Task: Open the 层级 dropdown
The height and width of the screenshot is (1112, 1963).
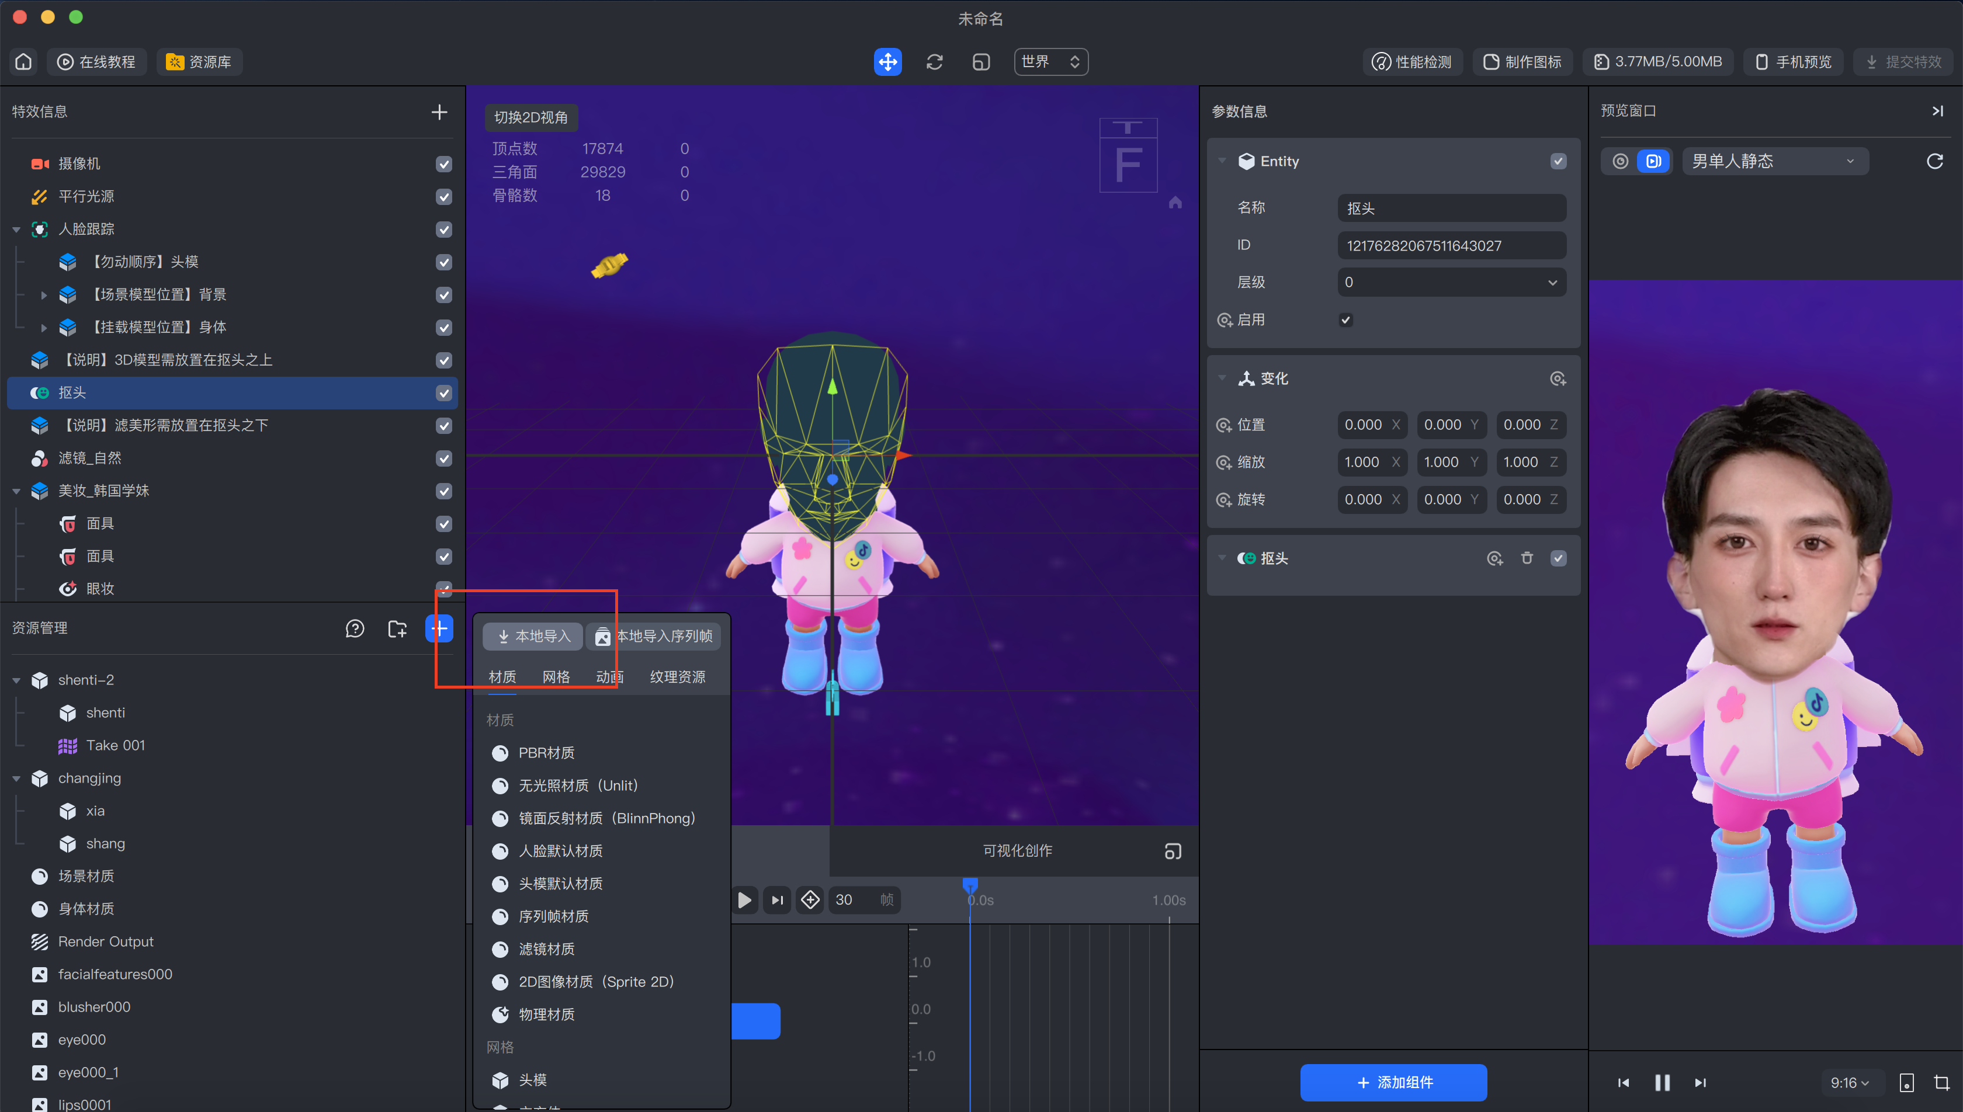Action: 1451,282
